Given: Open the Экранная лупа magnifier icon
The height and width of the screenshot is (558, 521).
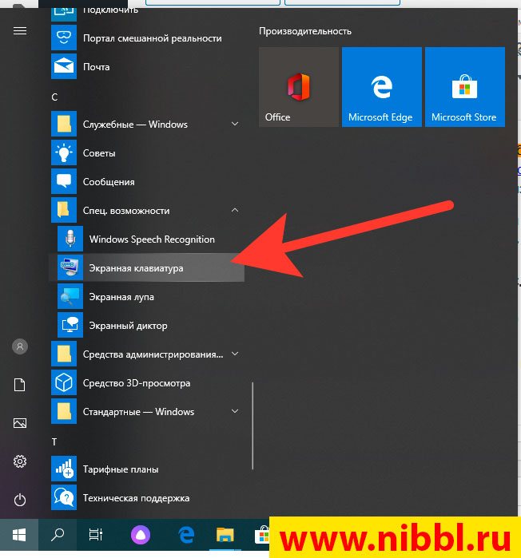Looking at the screenshot, I should coord(70,296).
